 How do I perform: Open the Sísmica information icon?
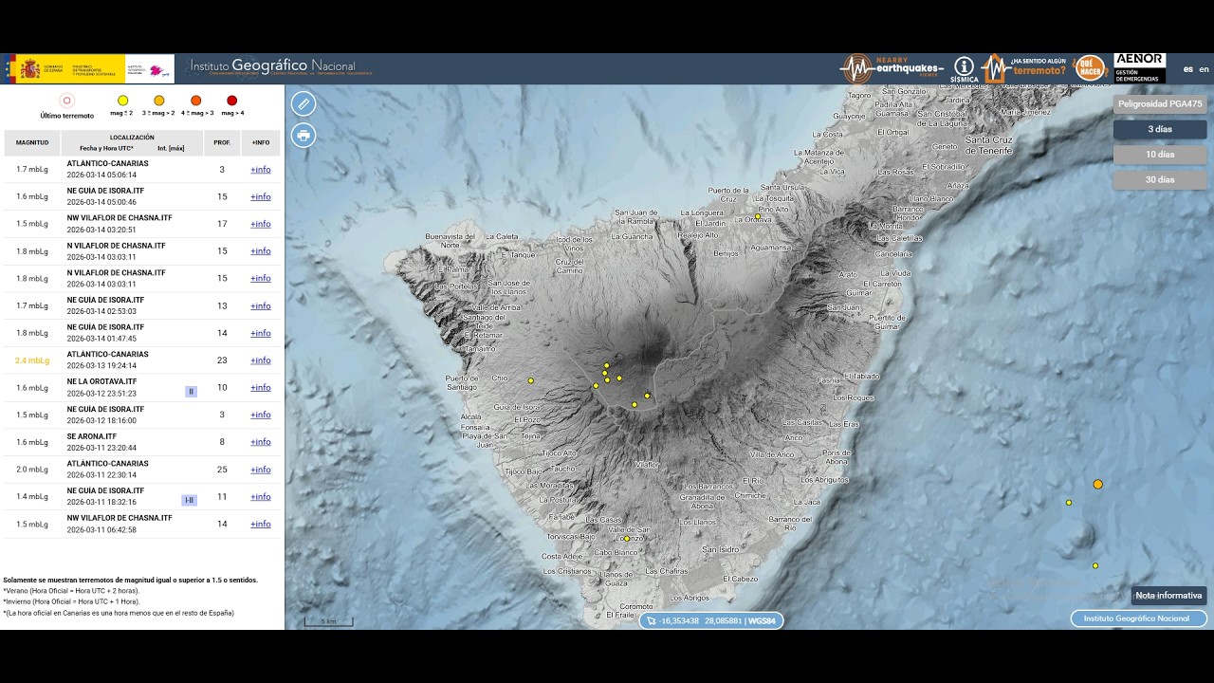pyautogui.click(x=964, y=68)
